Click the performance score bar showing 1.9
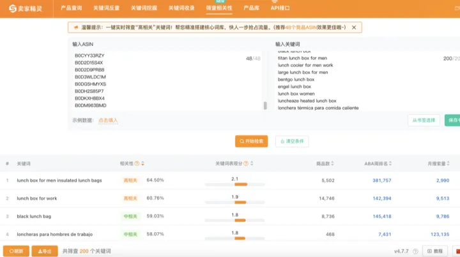This screenshot has width=460, height=257. point(234,202)
